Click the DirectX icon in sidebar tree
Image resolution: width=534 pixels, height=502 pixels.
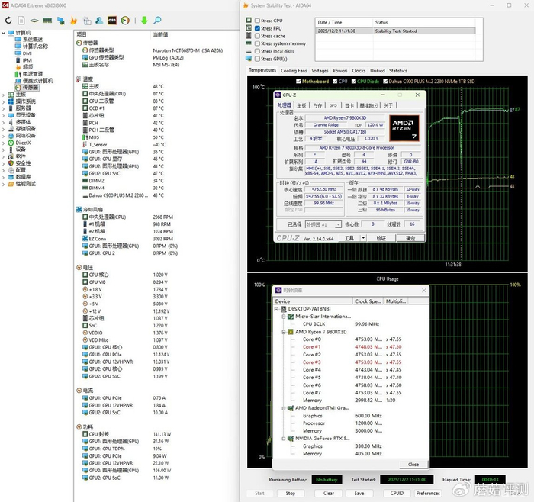tap(11, 143)
